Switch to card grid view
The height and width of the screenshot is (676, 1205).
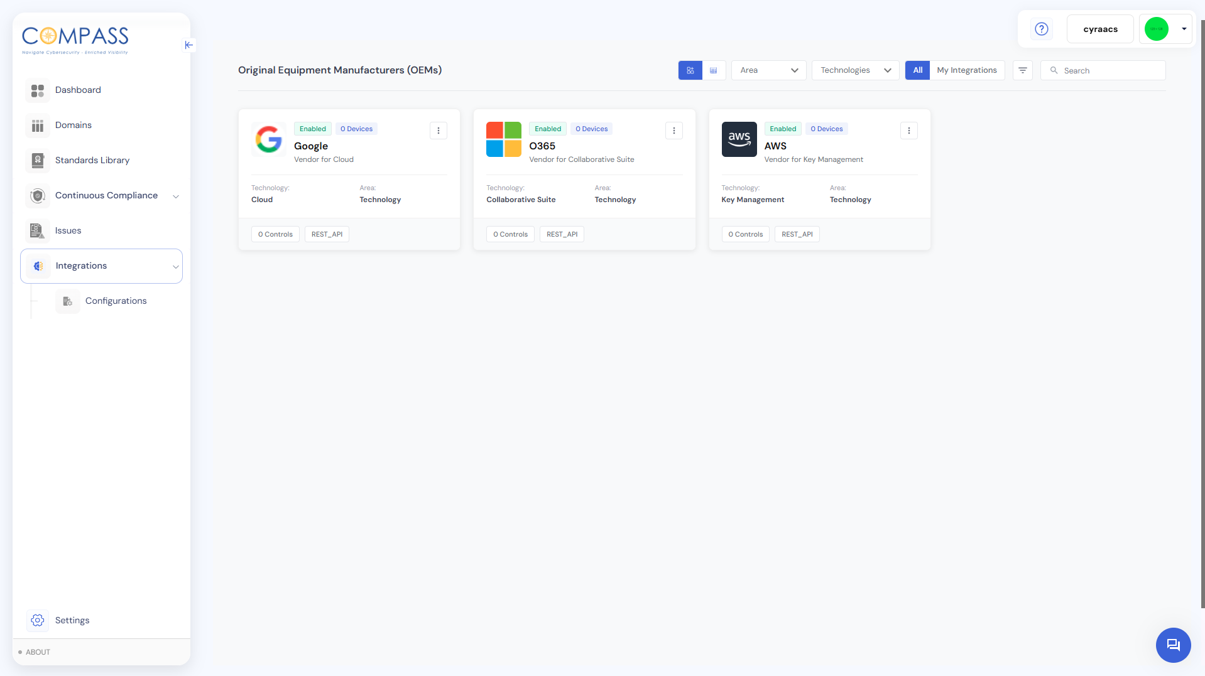coord(690,70)
